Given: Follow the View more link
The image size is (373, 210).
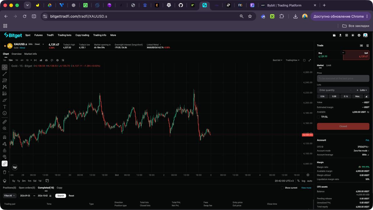Looking at the screenshot, I should (x=306, y=188).
